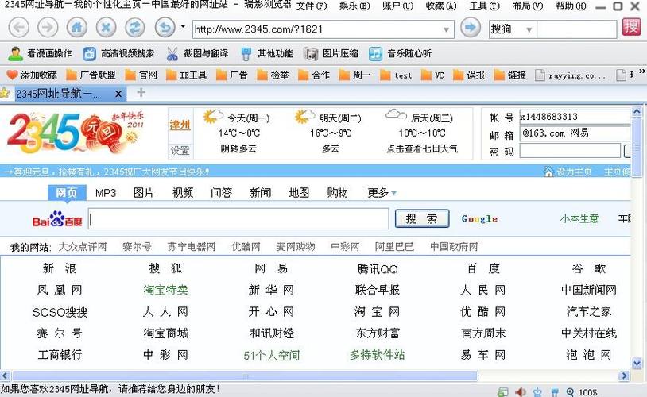Click the go arrow beside address bar

(x=471, y=29)
